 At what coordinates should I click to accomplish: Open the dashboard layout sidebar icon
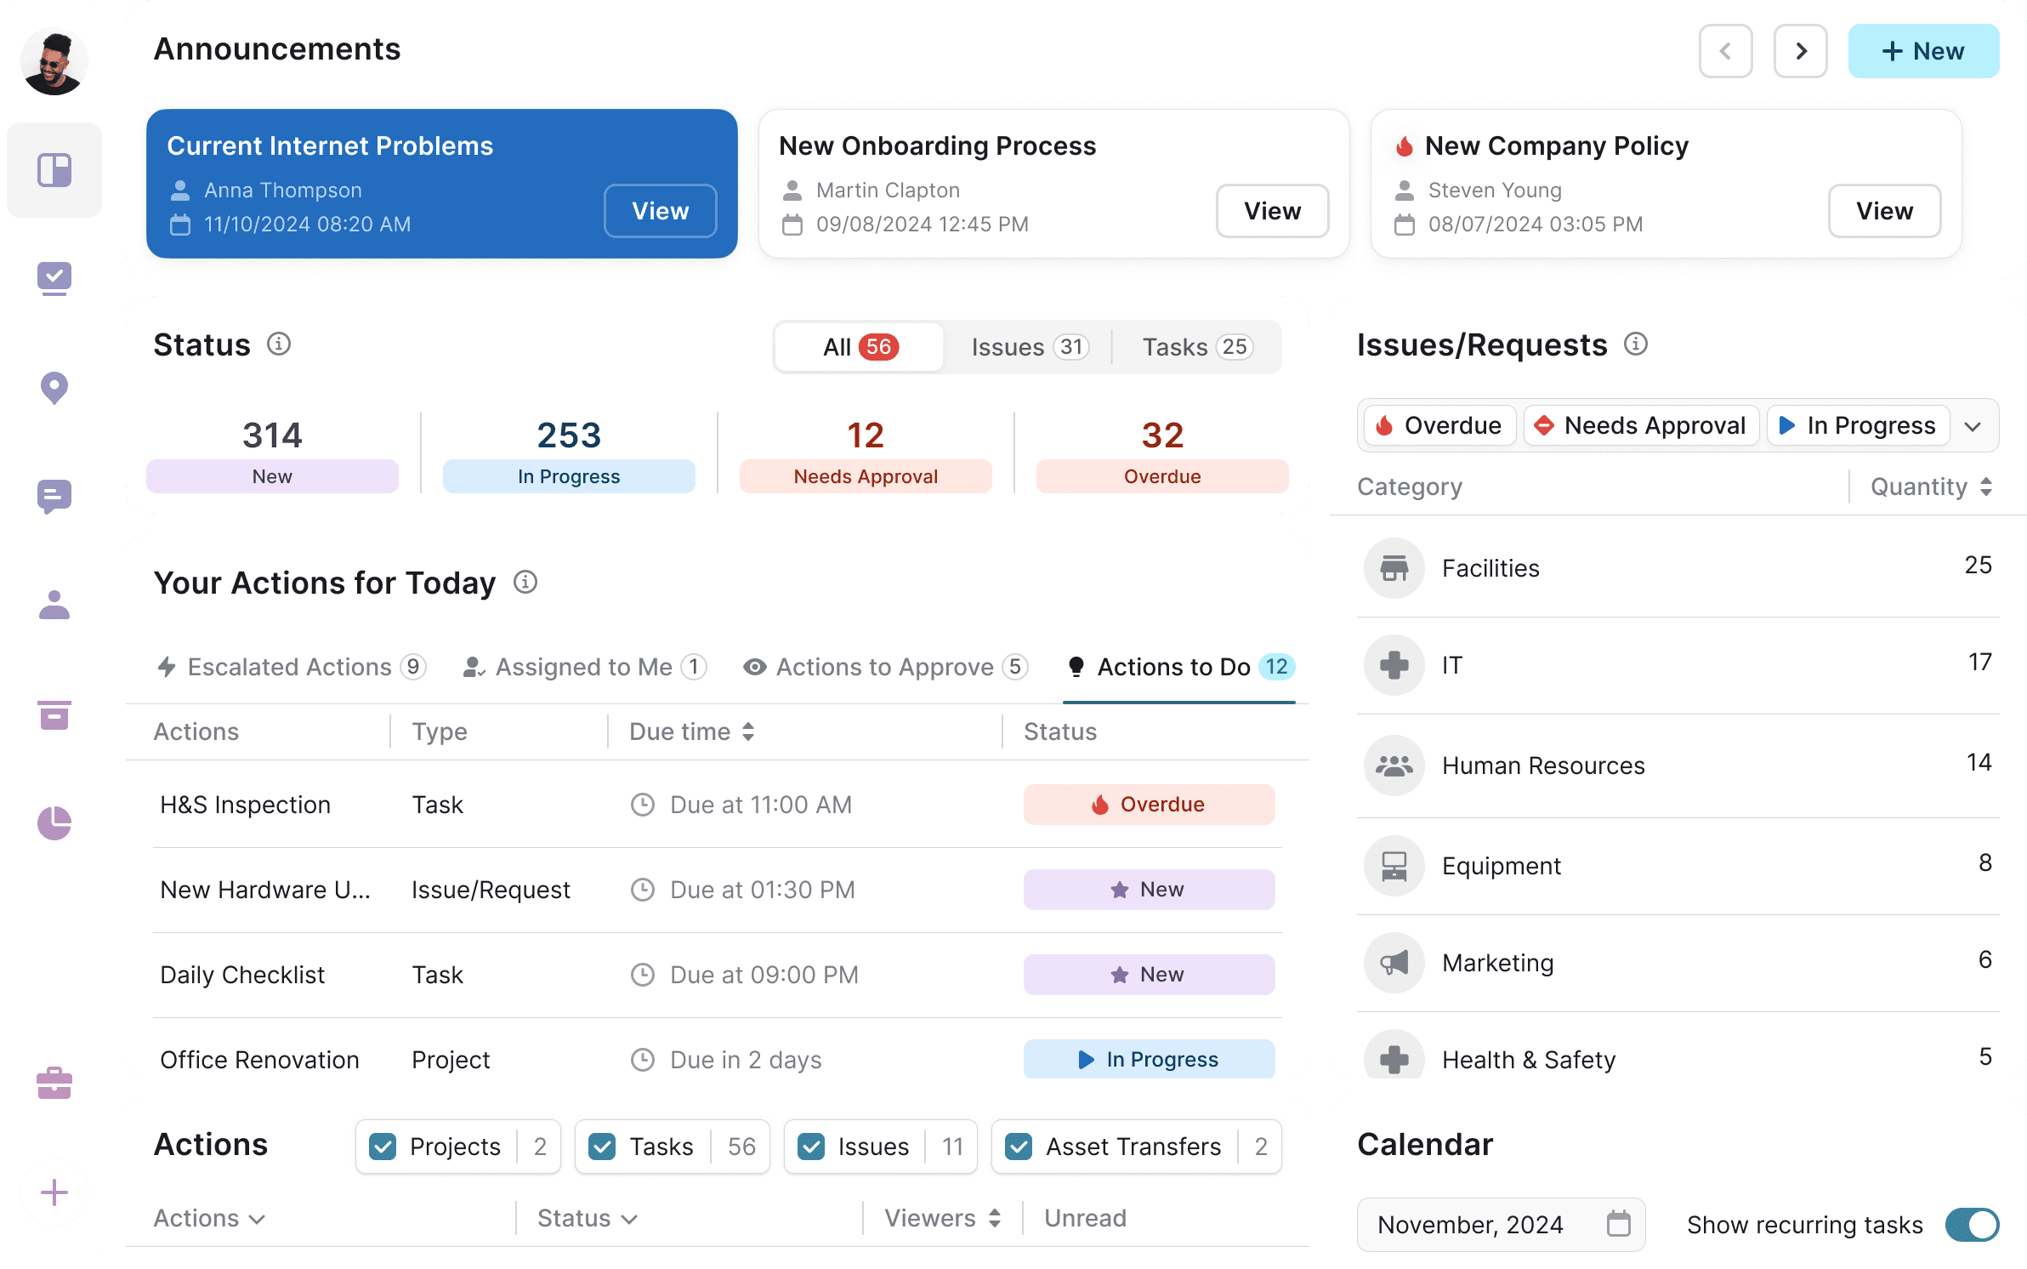tap(54, 170)
